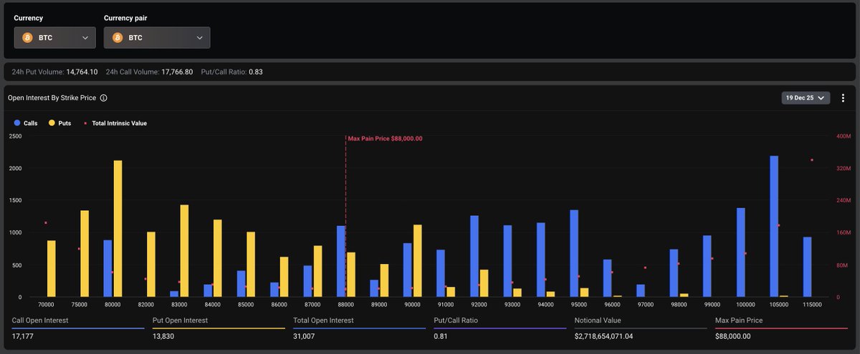Screen dimensions: 860x354
Task: Click the yellow put bar at 83000
Action: click(x=184, y=250)
